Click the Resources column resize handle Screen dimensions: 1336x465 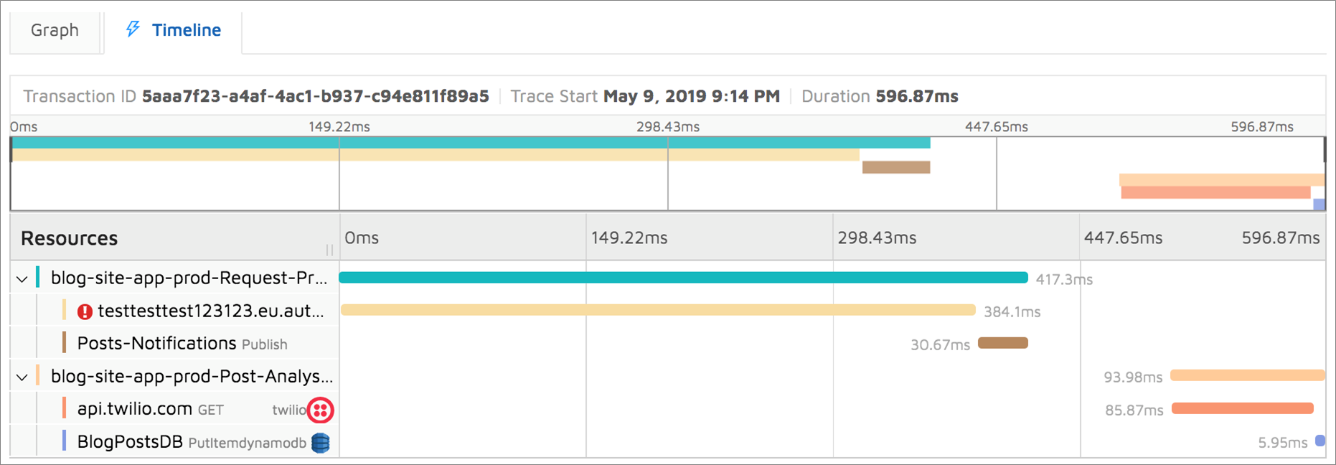tap(329, 250)
